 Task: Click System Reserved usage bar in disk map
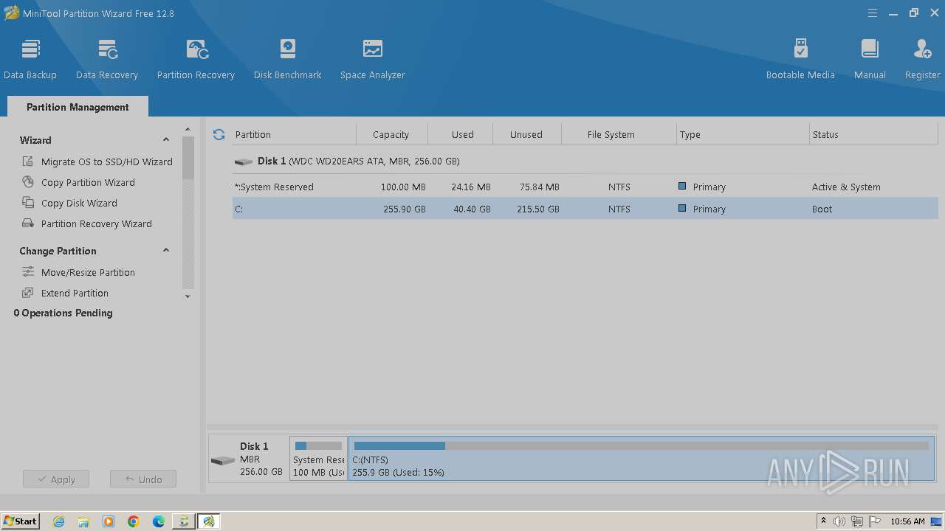(318, 445)
